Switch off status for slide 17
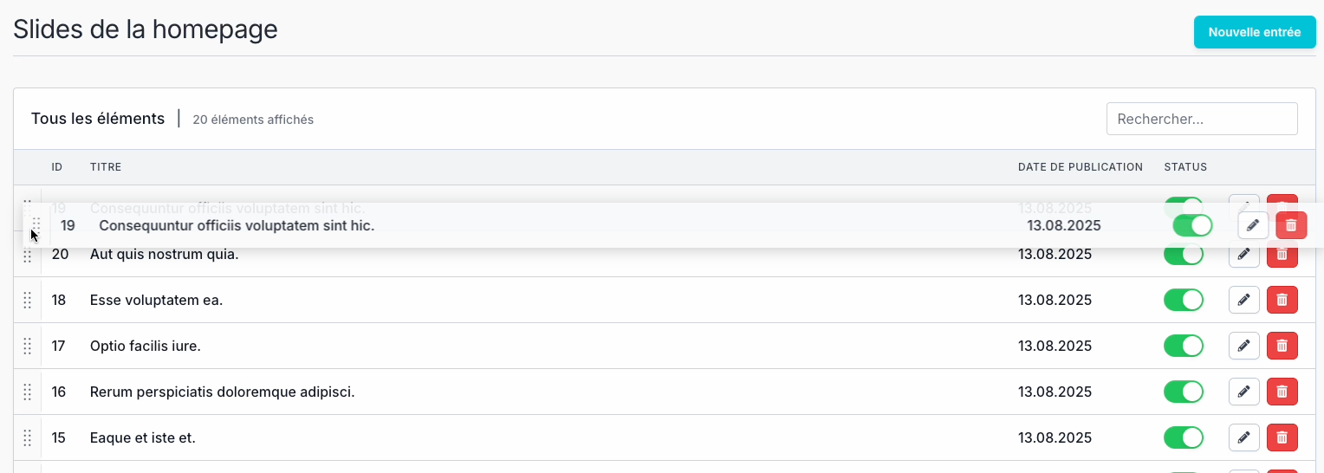The width and height of the screenshot is (1324, 473). click(x=1183, y=346)
